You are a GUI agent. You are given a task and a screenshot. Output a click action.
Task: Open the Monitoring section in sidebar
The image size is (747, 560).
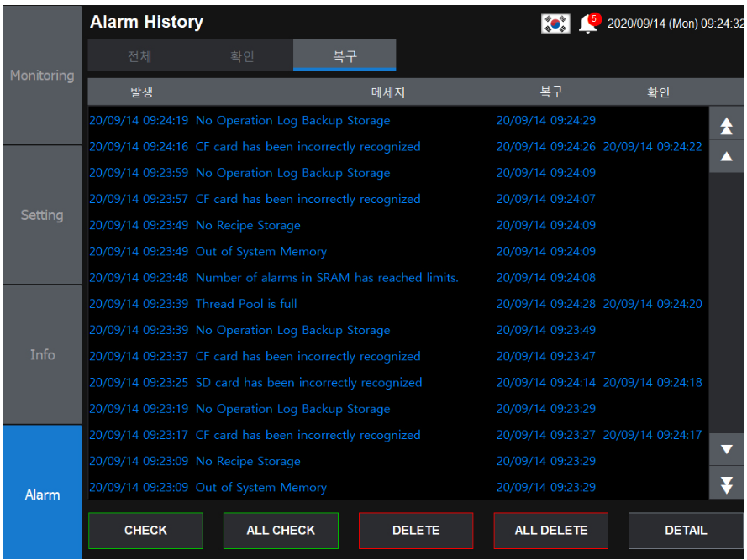coord(42,76)
